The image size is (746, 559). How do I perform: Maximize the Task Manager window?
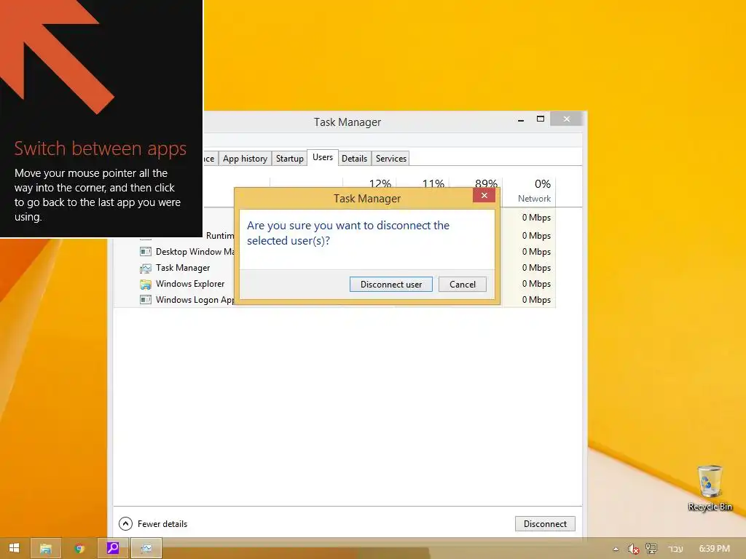[x=541, y=119]
